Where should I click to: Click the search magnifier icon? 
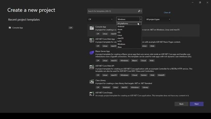click(x=139, y=11)
